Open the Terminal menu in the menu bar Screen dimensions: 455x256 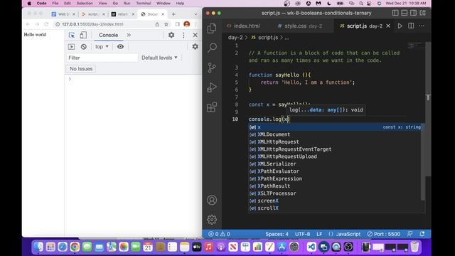click(x=144, y=3)
